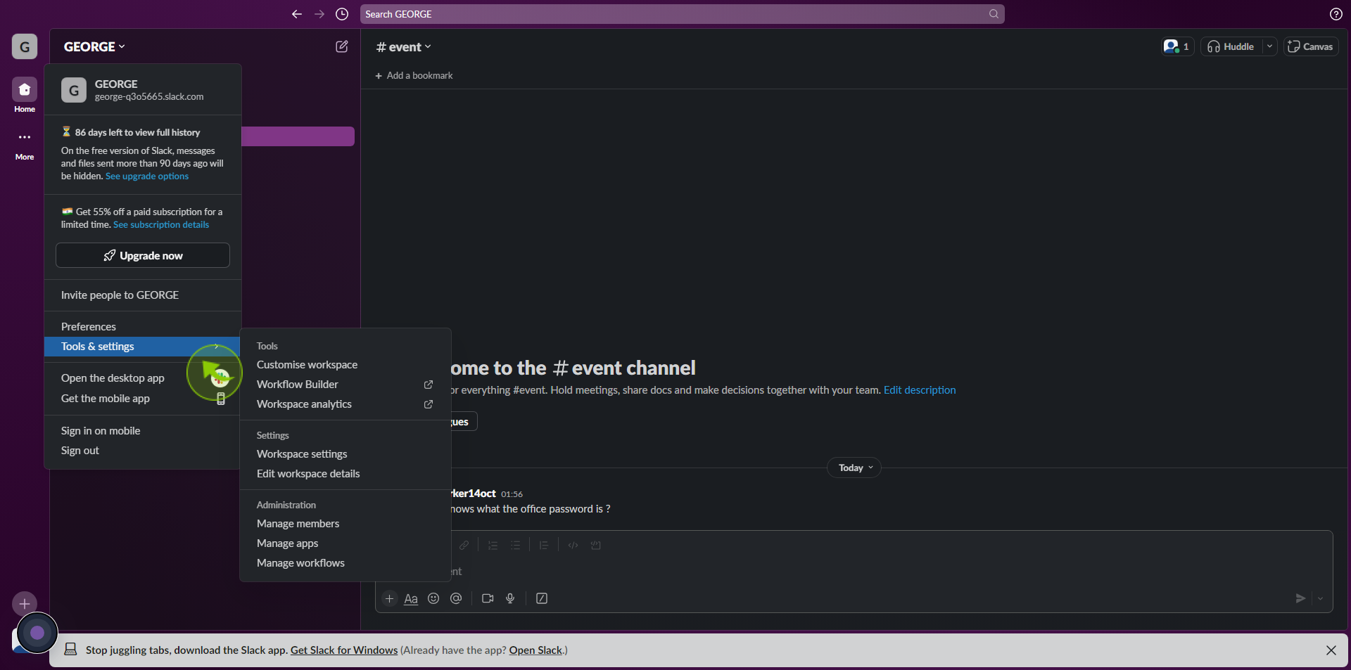Mention someone with the @ icon
Image resolution: width=1351 pixels, height=670 pixels.
click(x=456, y=598)
